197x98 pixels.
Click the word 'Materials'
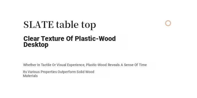point(30,76)
